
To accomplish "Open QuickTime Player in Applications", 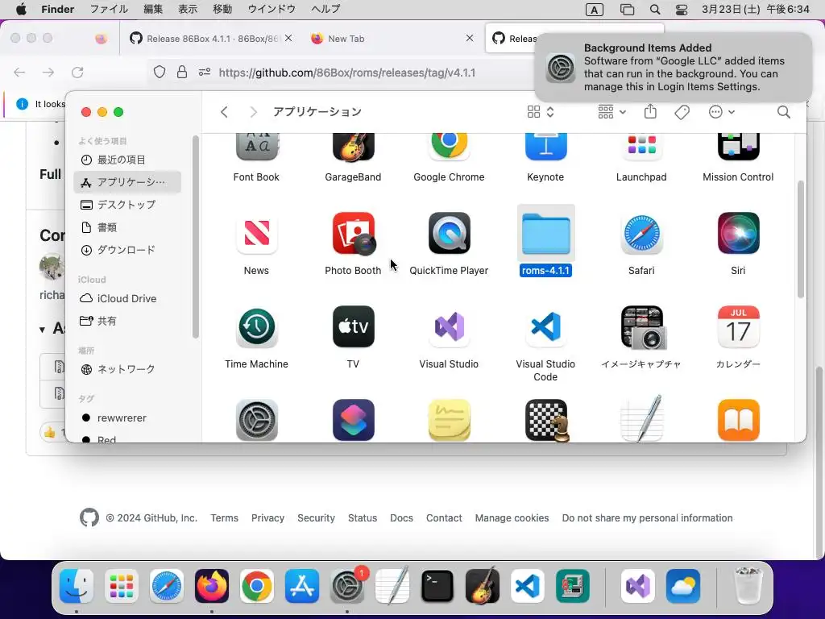I will [449, 233].
